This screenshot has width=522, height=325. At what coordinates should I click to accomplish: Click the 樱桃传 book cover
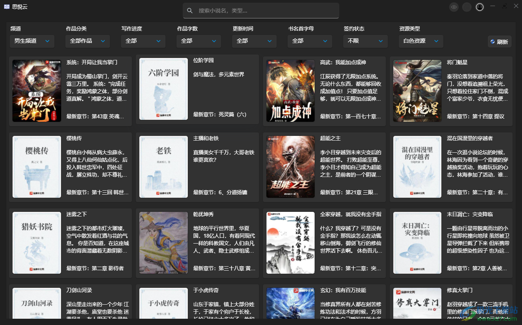(x=37, y=167)
